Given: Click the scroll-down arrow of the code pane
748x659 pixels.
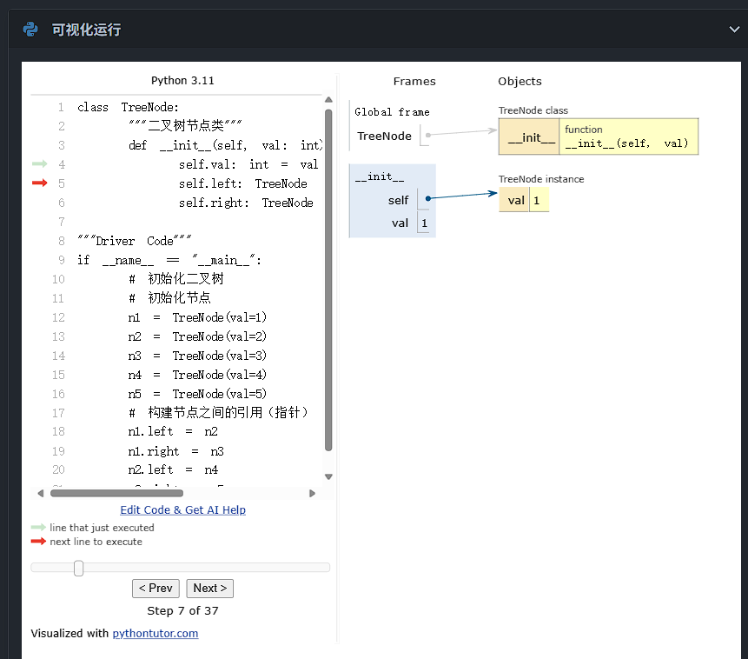Looking at the screenshot, I should [x=328, y=476].
